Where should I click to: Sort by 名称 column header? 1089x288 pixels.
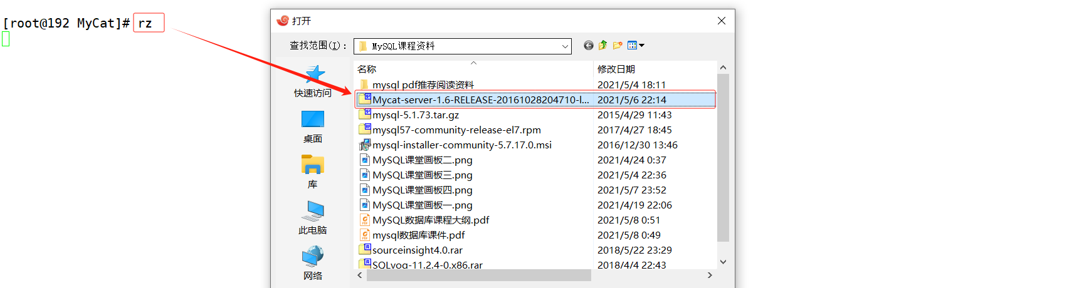point(473,69)
